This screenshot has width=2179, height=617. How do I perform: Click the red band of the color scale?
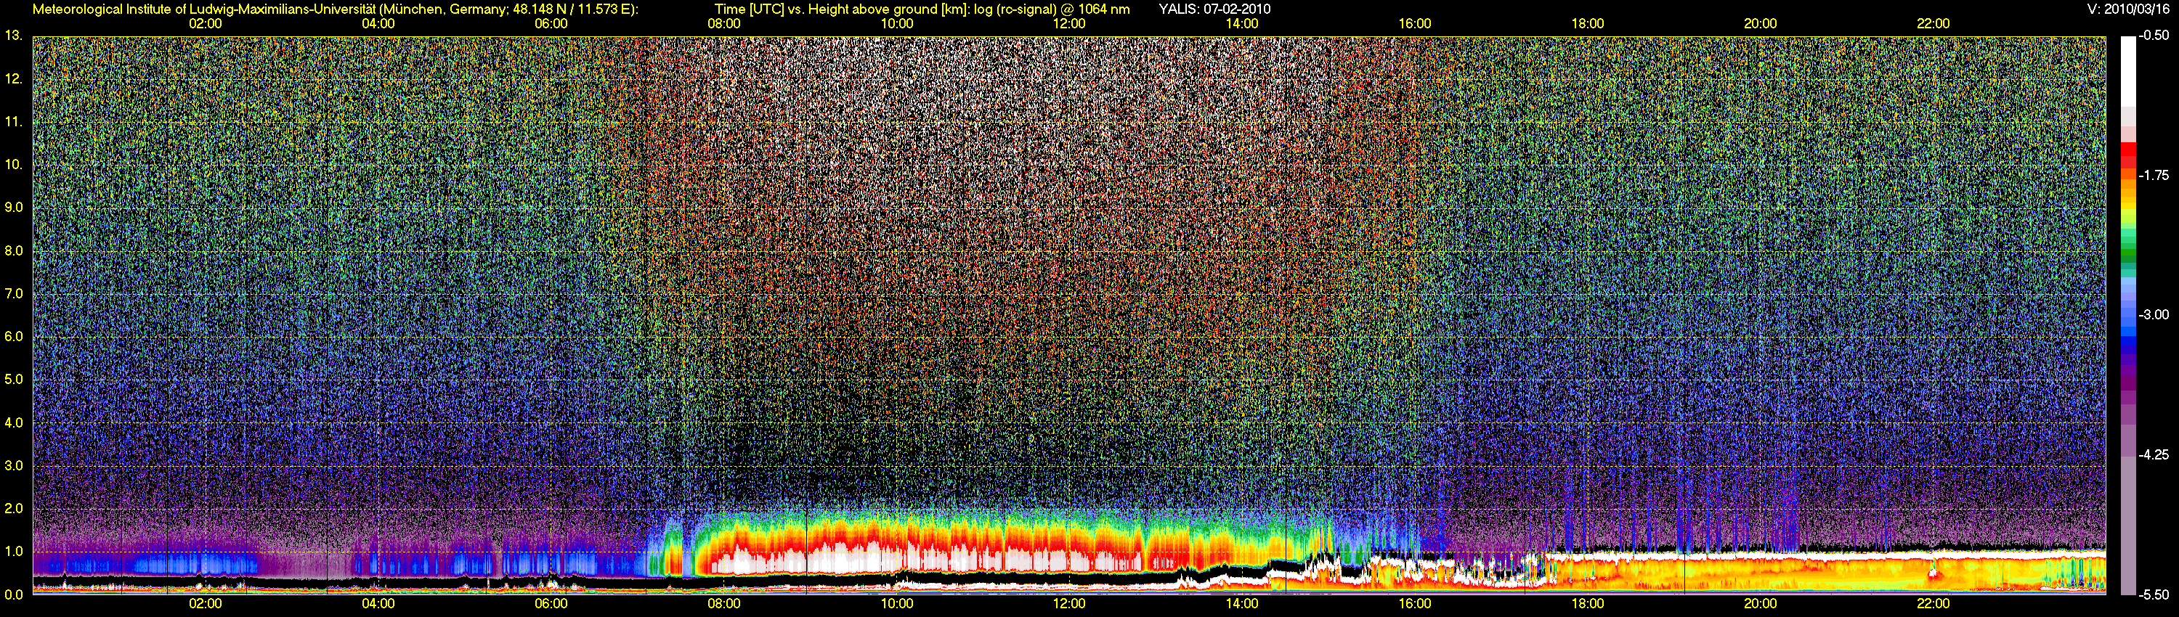point(2127,156)
